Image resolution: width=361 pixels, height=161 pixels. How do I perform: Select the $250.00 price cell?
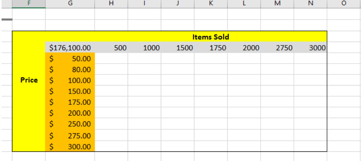70,124
